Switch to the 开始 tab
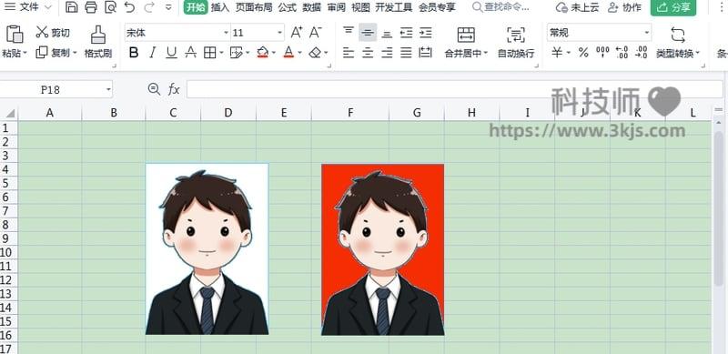 (195, 7)
